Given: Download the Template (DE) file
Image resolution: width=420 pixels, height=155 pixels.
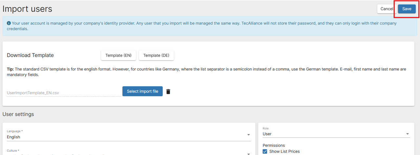Looking at the screenshot, I should pos(156,55).
